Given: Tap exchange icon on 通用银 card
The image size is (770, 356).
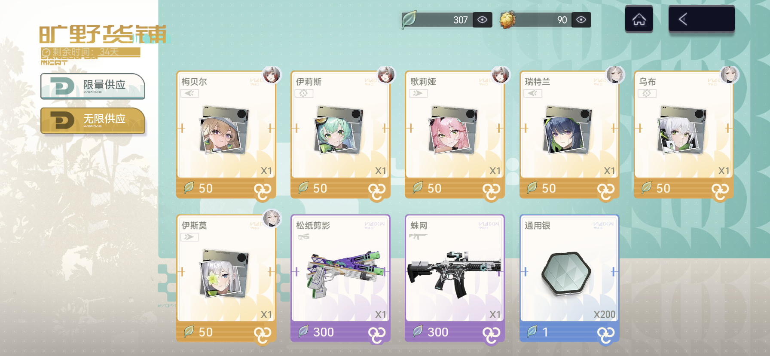Looking at the screenshot, I should point(605,335).
